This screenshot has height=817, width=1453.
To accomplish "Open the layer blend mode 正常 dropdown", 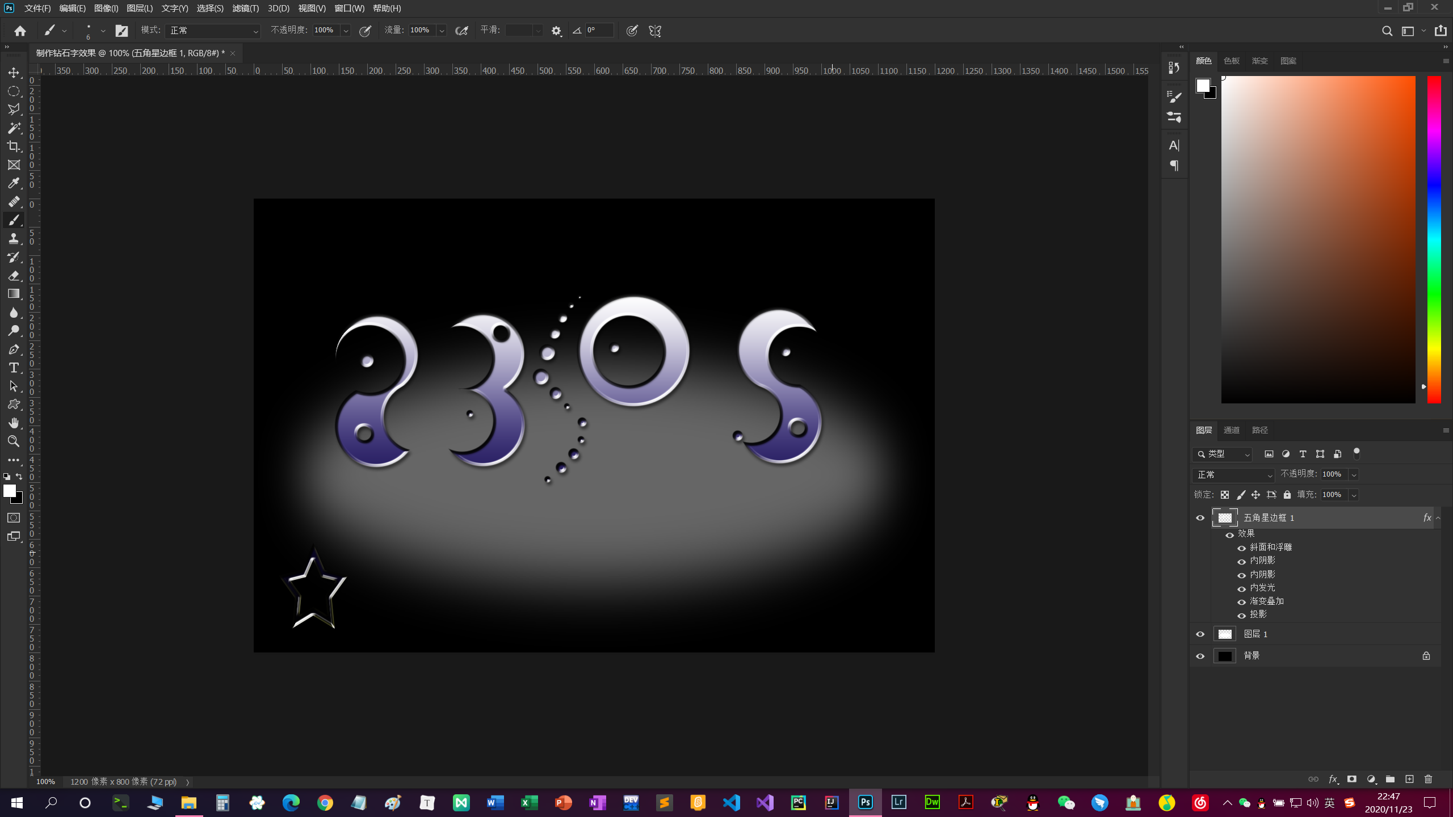I will coord(1234,474).
